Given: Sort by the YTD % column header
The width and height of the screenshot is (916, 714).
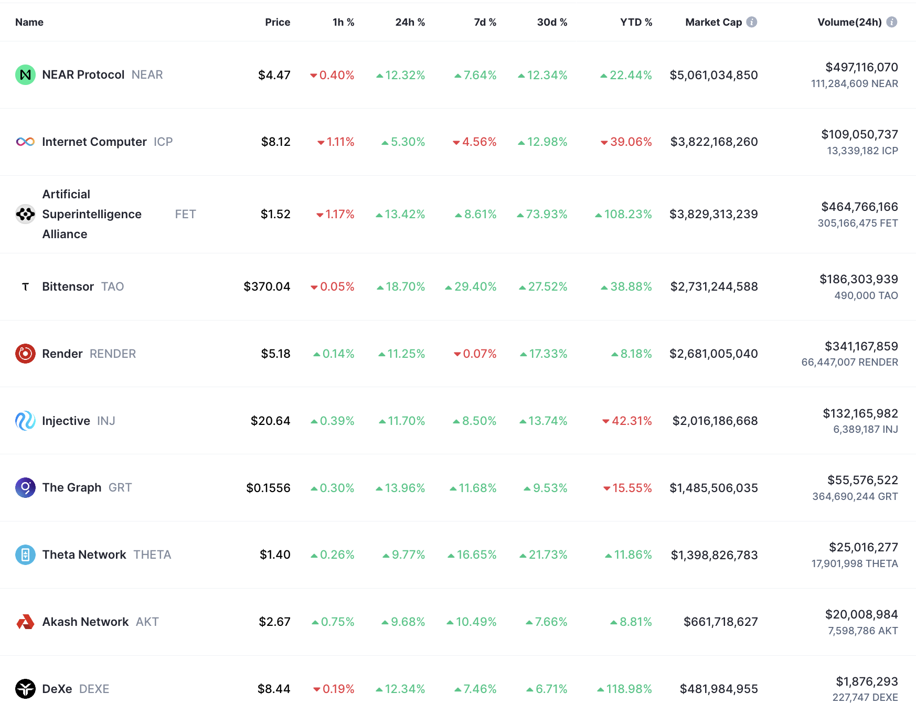Looking at the screenshot, I should (x=636, y=22).
